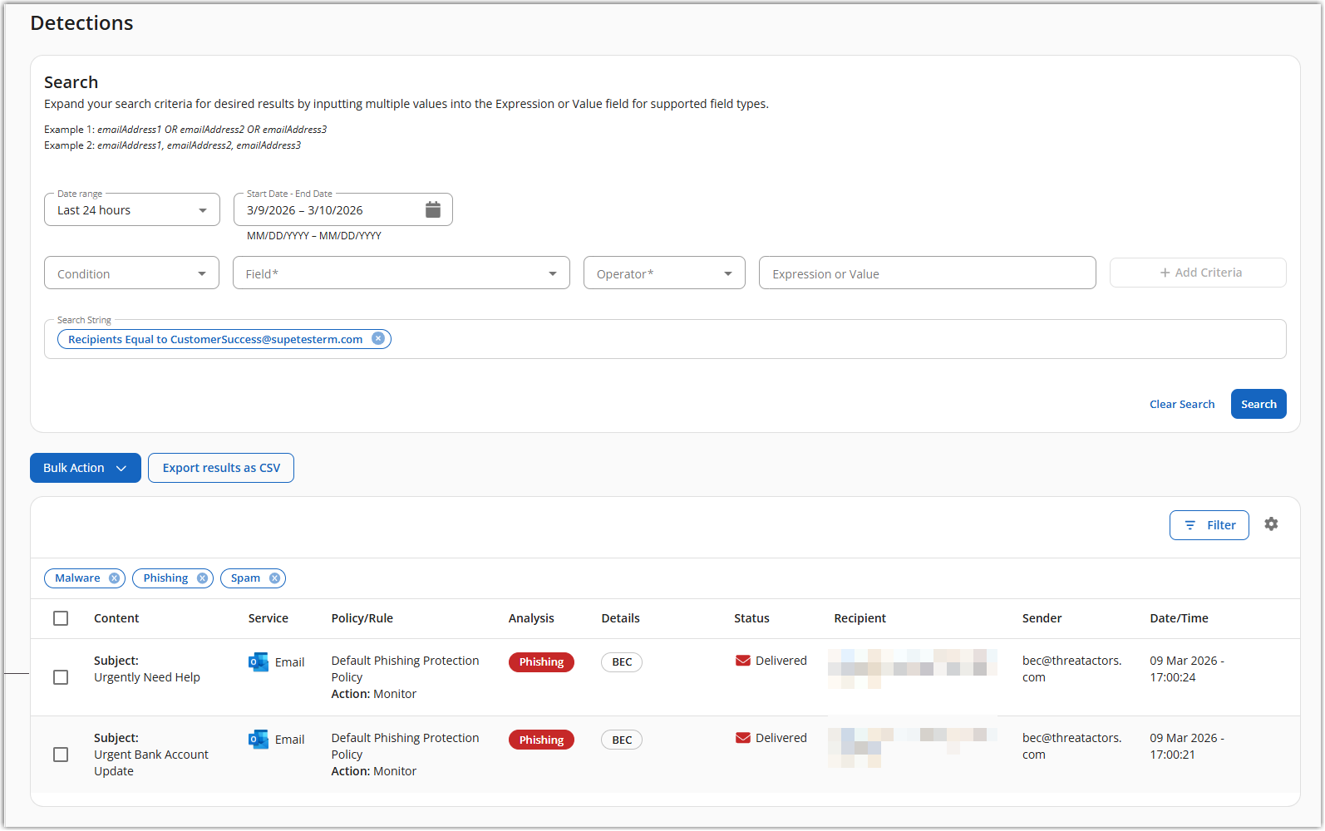1325x831 pixels.
Task: Remove the Recipients search string chip
Action: tap(378, 339)
